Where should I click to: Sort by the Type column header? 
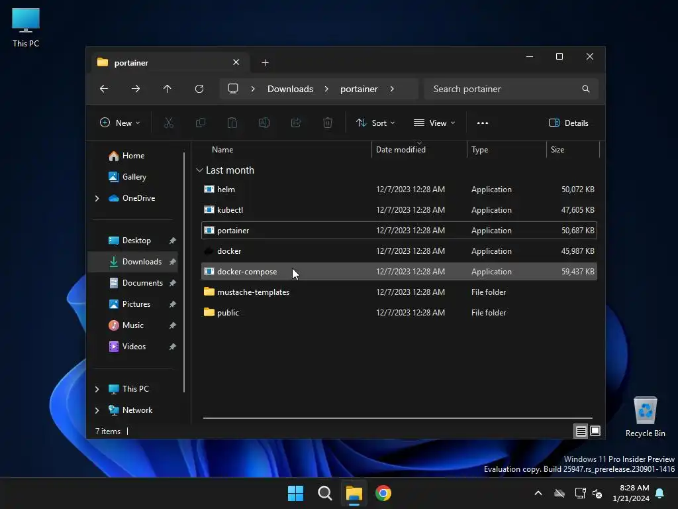tap(507, 150)
